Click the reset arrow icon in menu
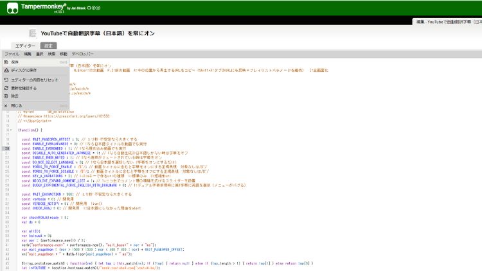 [6, 80]
